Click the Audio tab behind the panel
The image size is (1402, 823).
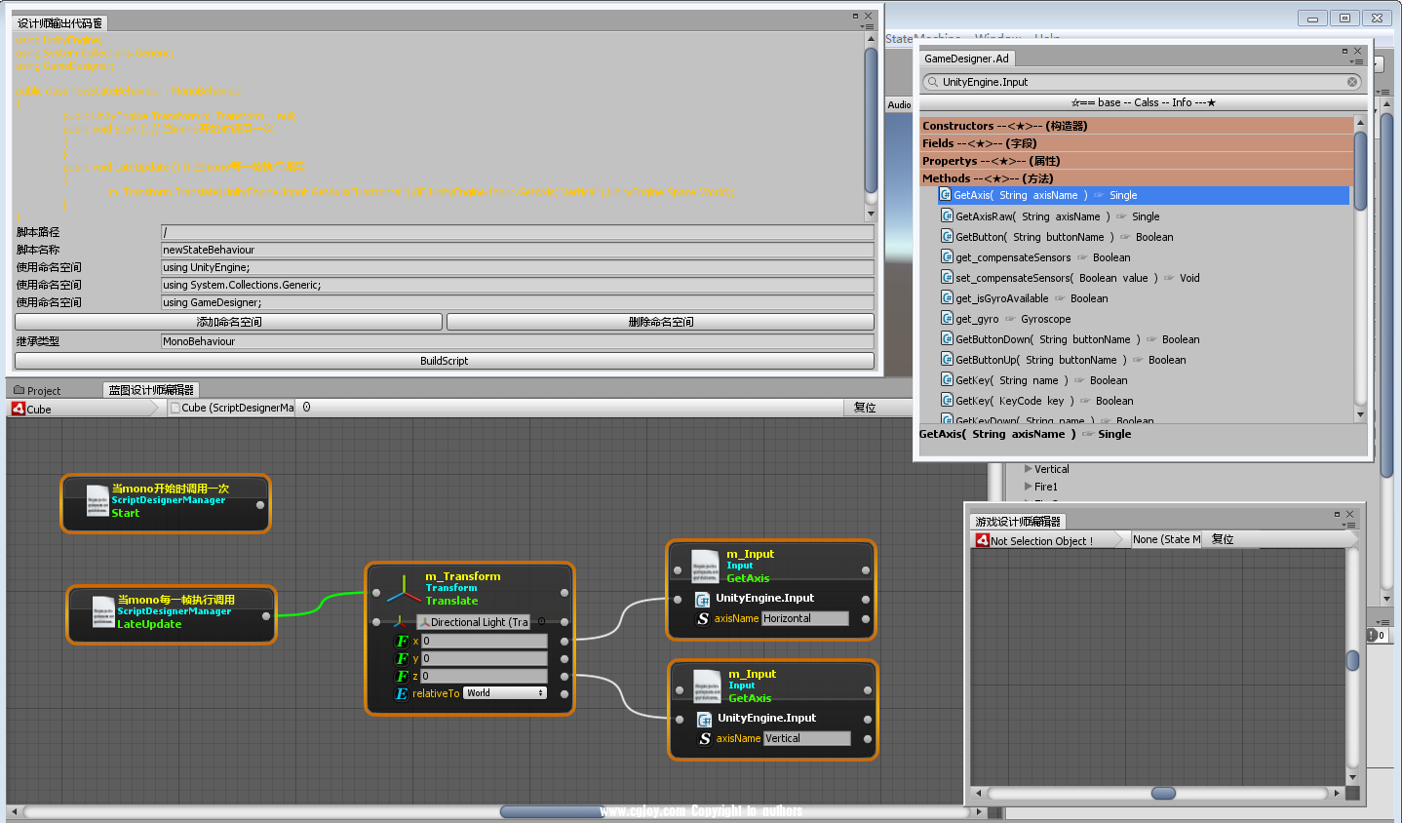pyautogui.click(x=899, y=104)
